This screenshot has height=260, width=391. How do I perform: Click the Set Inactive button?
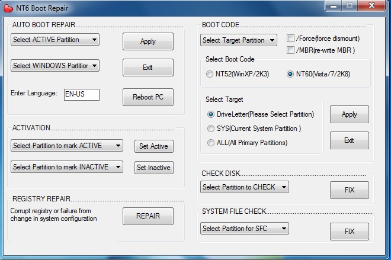tap(154, 168)
